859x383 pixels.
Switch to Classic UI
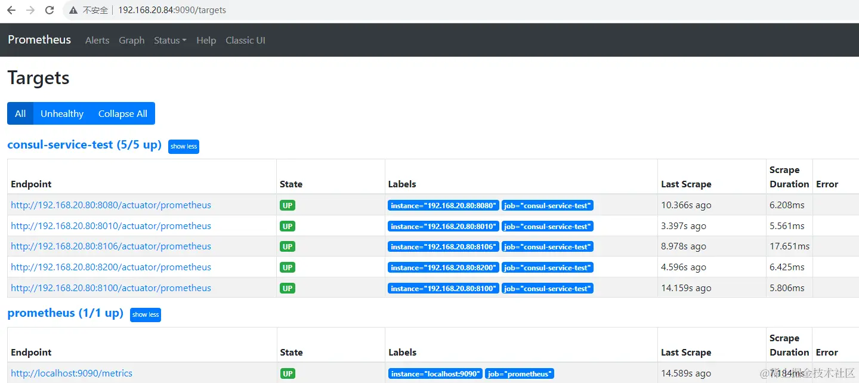245,41
